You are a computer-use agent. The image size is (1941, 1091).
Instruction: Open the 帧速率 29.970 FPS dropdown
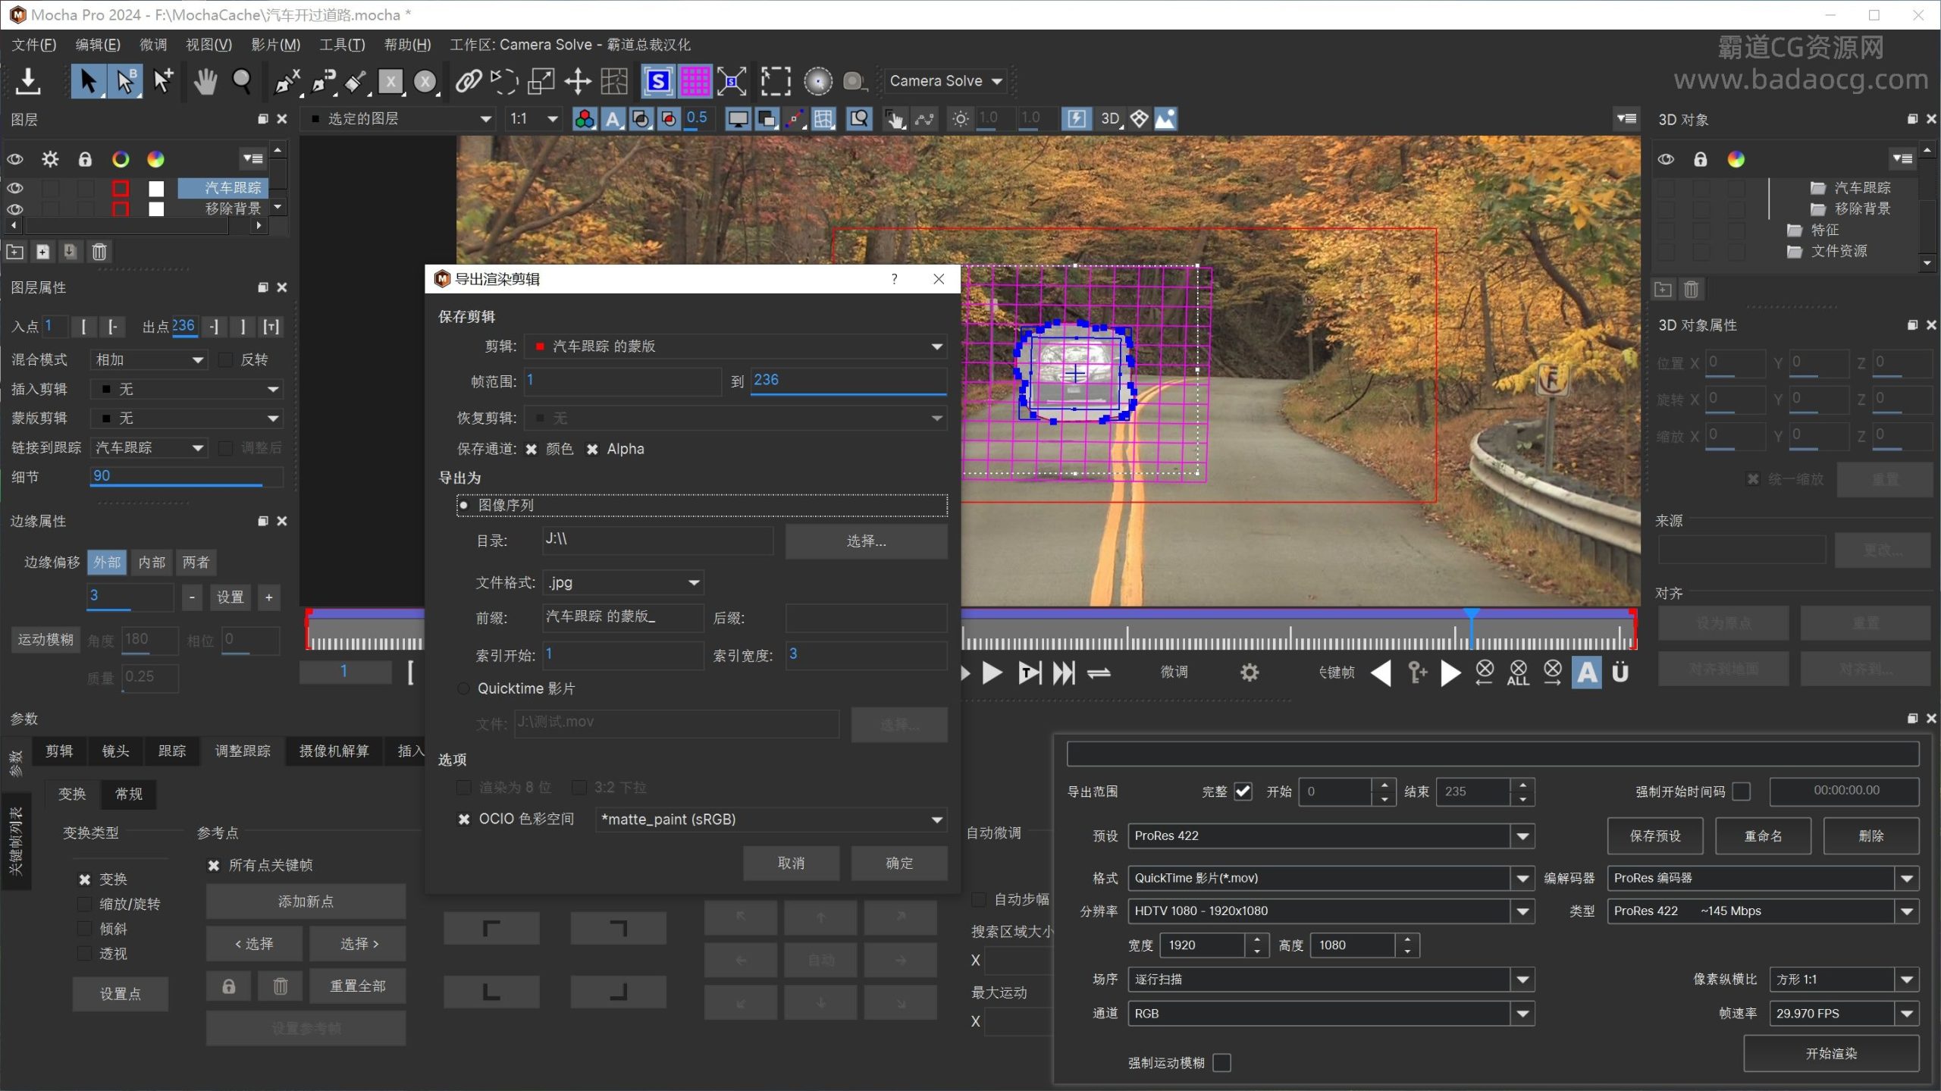[1844, 1014]
